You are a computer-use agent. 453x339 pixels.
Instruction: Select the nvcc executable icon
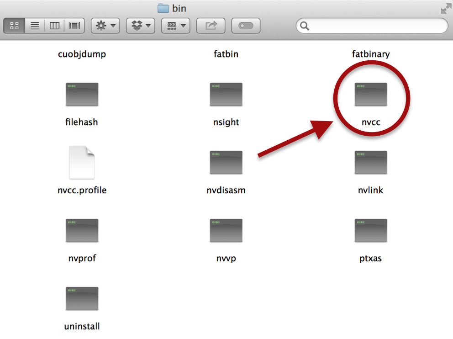coord(371,95)
